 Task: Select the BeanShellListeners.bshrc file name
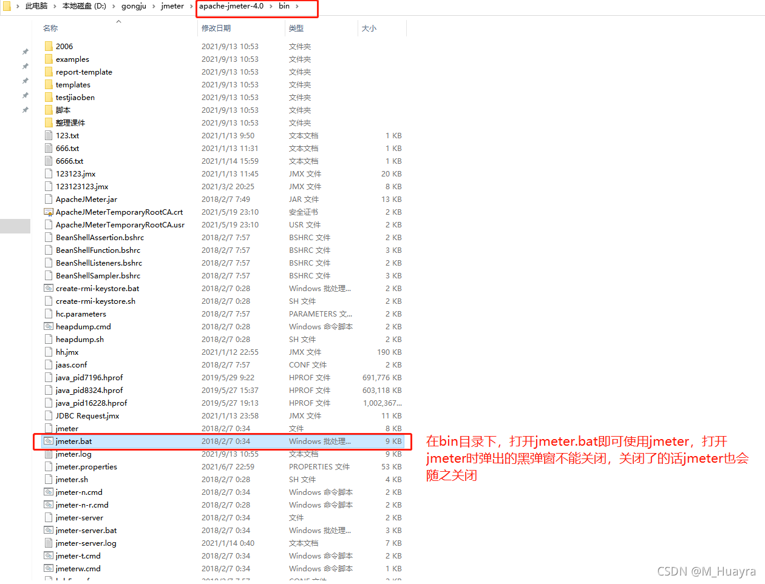[x=99, y=263]
